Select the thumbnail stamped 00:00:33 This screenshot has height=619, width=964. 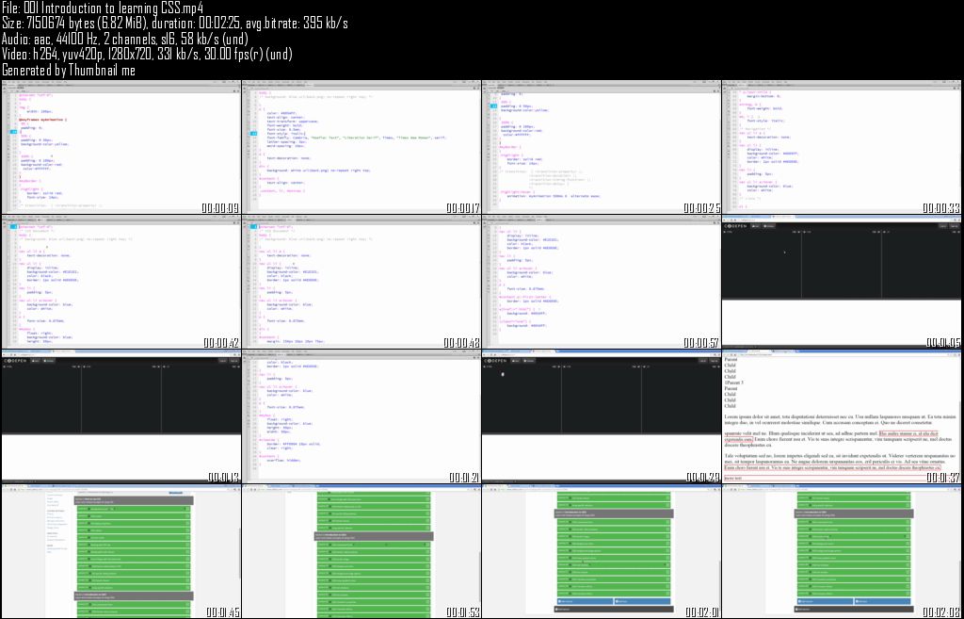pyautogui.click(x=843, y=147)
